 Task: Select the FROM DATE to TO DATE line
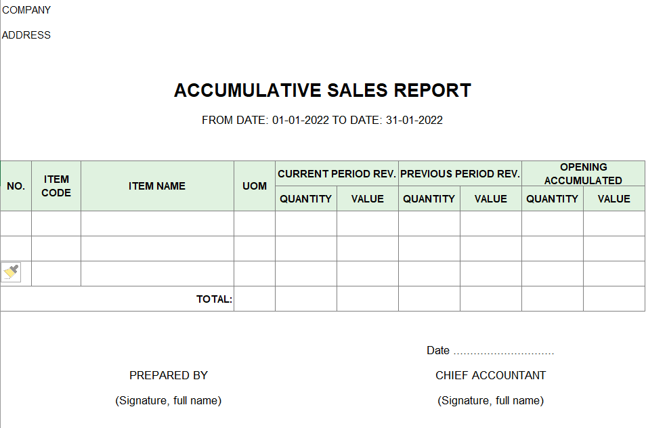click(322, 121)
